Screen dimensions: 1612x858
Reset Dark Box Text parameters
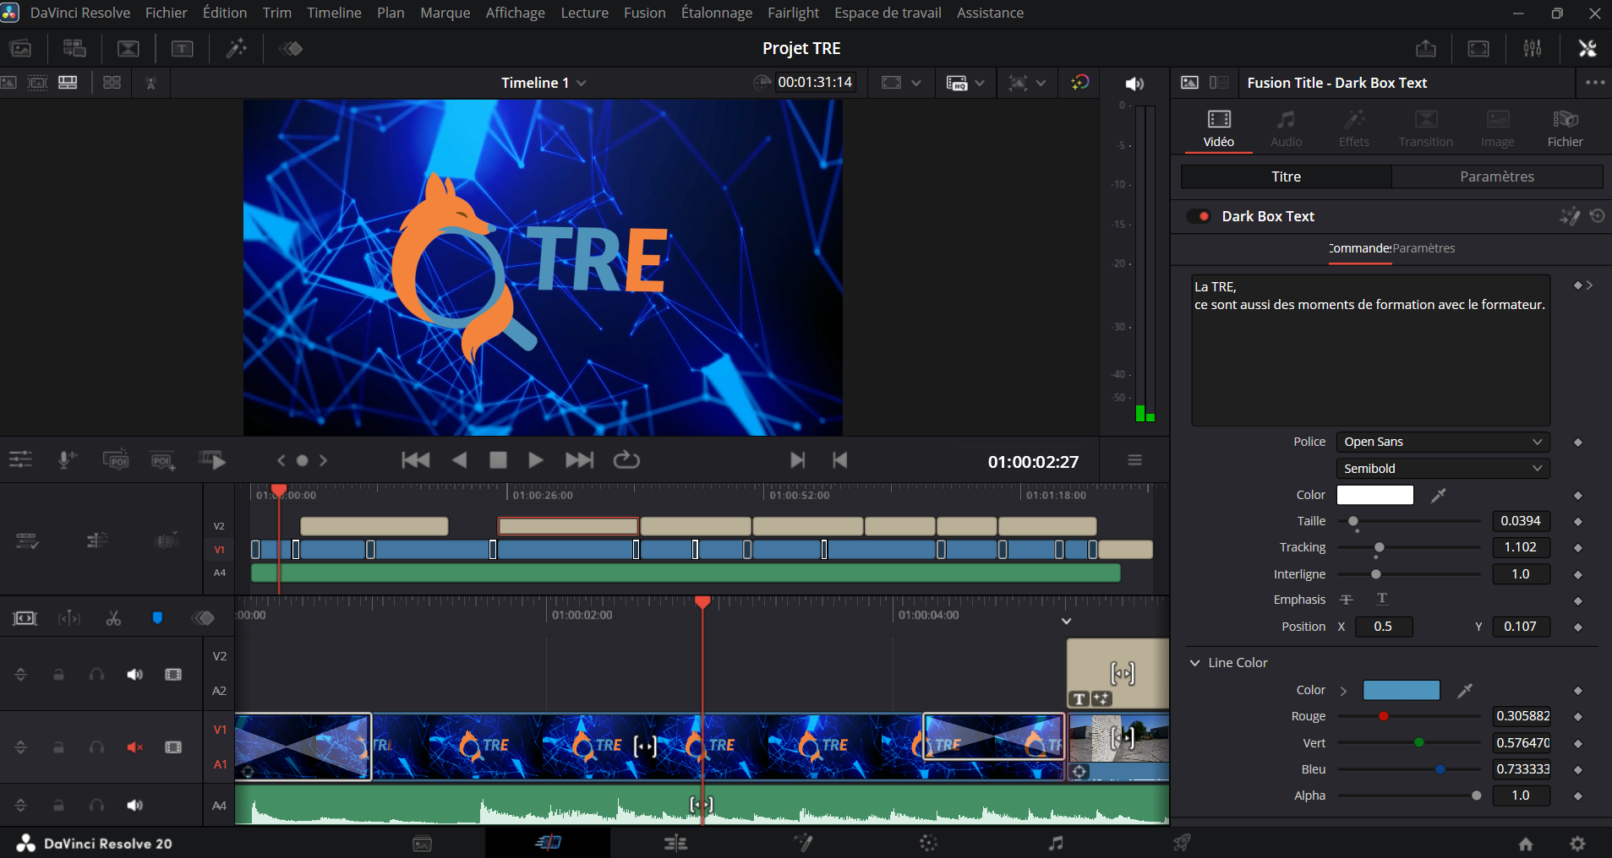(1597, 216)
